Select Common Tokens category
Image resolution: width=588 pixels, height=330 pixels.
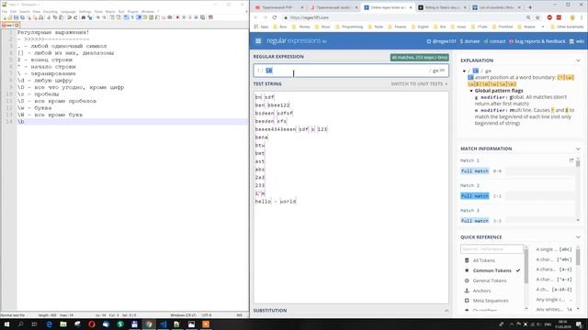pyautogui.click(x=492, y=270)
